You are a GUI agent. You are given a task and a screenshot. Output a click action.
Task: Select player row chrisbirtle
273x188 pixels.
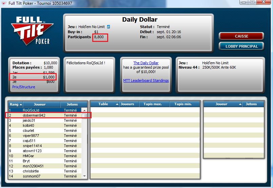[x=45, y=171]
